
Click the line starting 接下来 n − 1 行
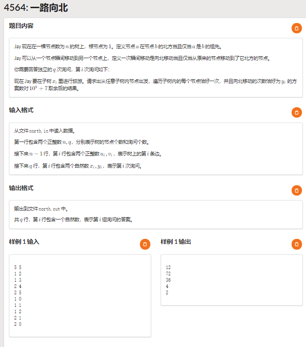(x=88, y=154)
